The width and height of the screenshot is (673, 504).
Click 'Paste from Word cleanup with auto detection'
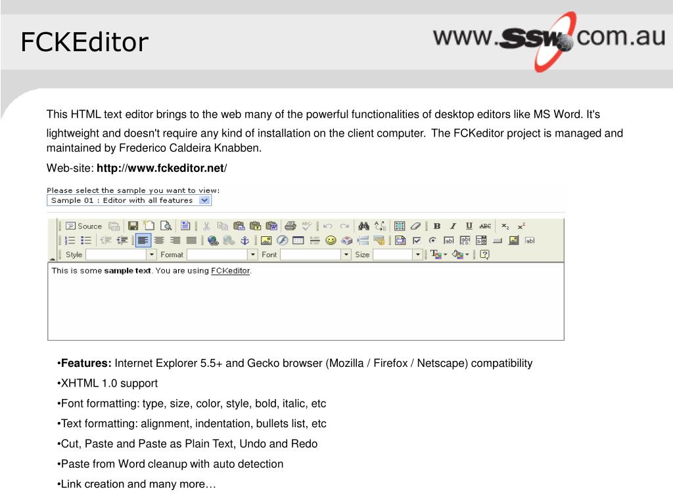(172, 464)
